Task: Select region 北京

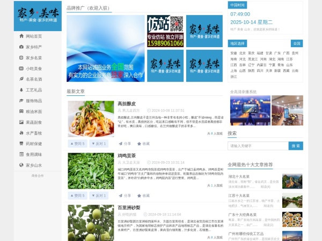Action: point(243,53)
